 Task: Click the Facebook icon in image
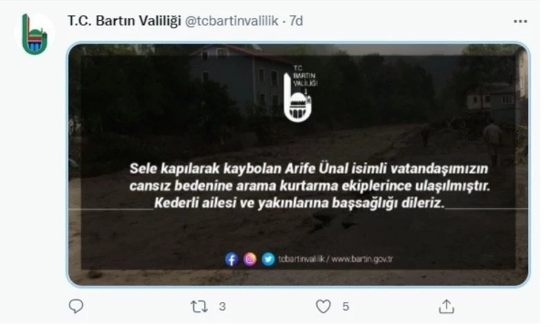point(232,260)
